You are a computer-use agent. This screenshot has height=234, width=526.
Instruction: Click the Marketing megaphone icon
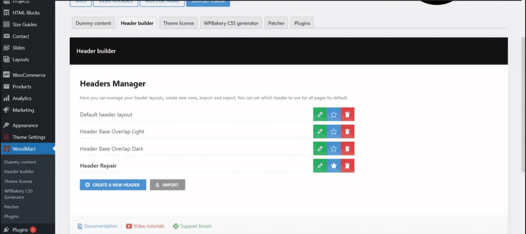point(6,110)
